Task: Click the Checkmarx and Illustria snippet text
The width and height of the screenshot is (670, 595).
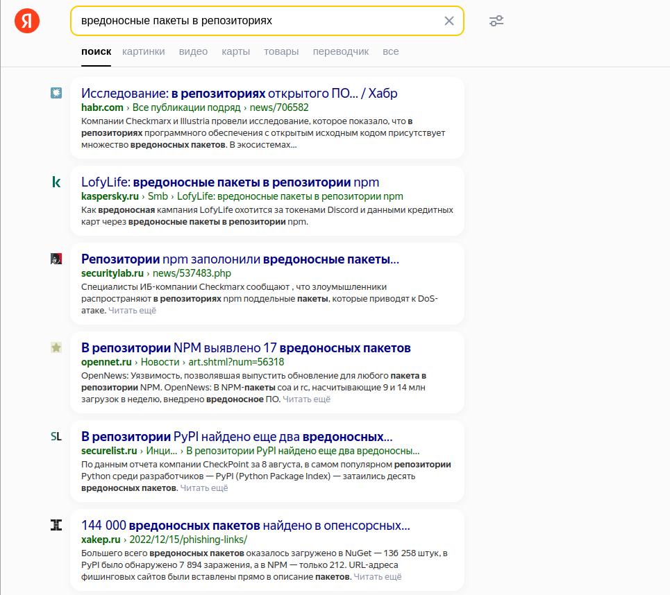Action: (263, 132)
